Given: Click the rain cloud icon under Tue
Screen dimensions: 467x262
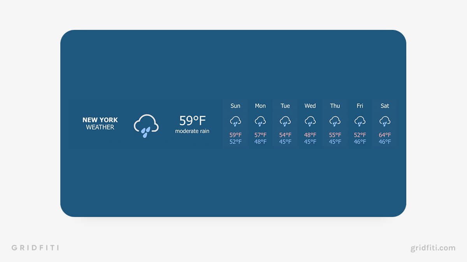Looking at the screenshot, I should click(x=285, y=121).
